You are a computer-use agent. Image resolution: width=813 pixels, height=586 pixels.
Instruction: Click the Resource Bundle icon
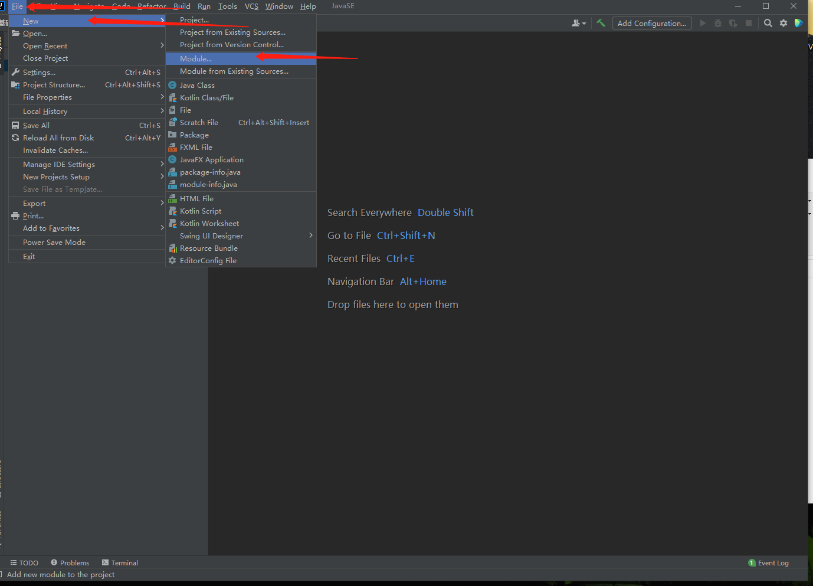pos(172,248)
